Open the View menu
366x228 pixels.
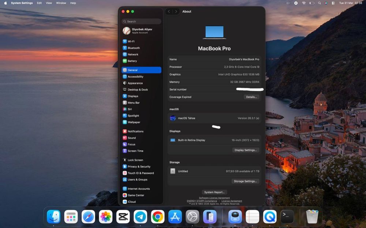click(x=49, y=3)
